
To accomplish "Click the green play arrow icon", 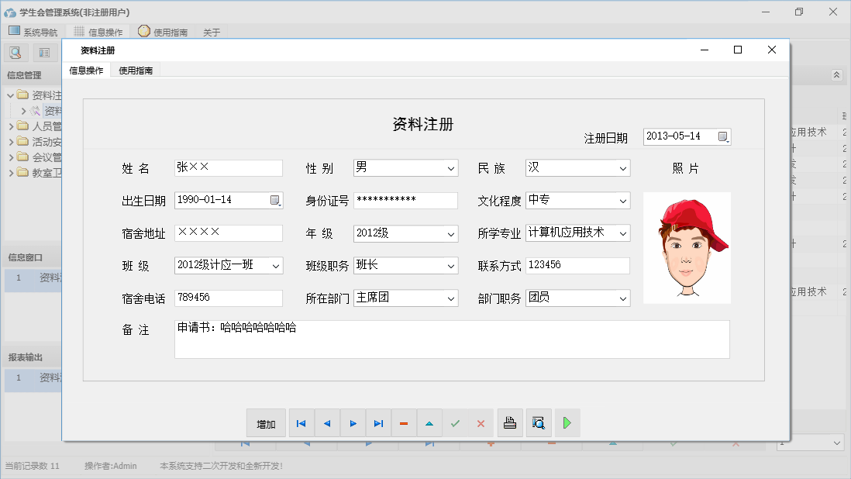I will 567,423.
